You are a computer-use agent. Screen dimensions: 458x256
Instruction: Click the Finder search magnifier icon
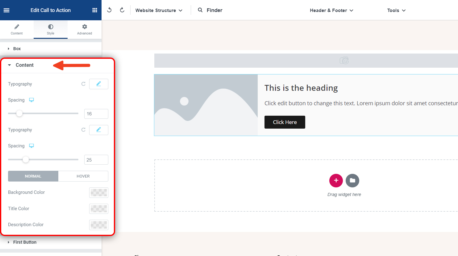(200, 10)
